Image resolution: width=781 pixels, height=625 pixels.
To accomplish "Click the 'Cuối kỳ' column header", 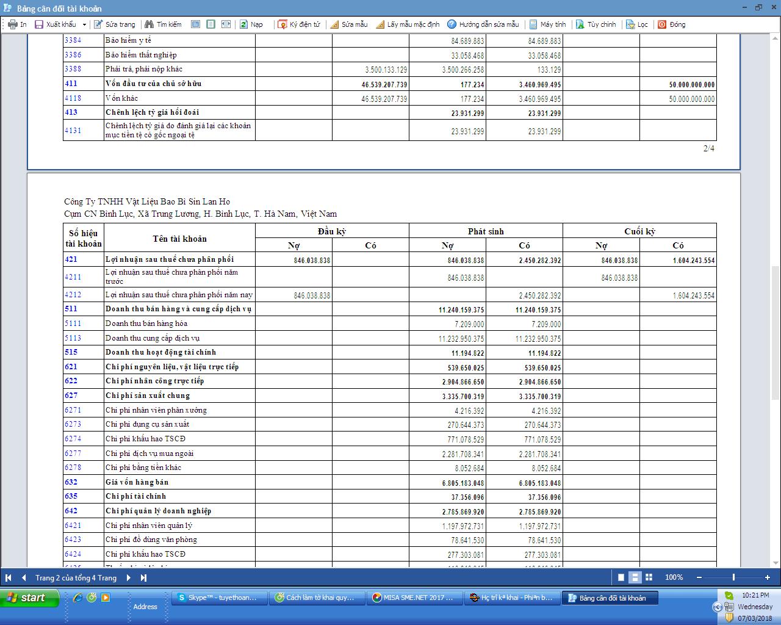I will pos(639,231).
